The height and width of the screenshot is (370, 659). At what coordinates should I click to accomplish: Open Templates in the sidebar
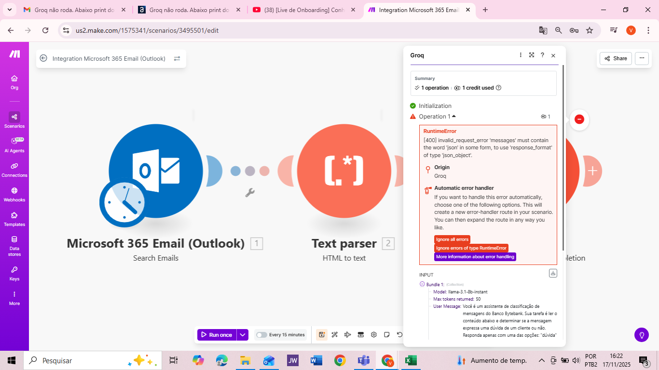14,219
